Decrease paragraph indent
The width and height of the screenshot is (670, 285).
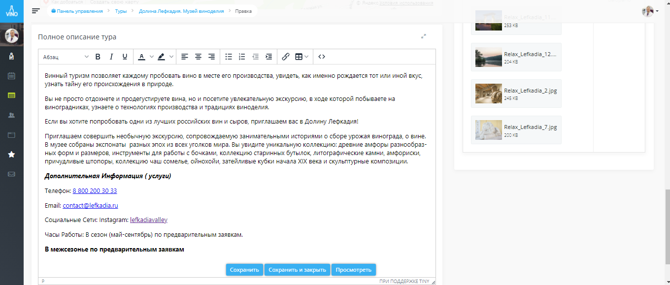pyautogui.click(x=255, y=57)
